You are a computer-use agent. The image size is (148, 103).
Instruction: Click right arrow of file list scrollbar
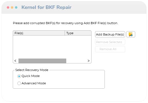[x=89, y=61]
